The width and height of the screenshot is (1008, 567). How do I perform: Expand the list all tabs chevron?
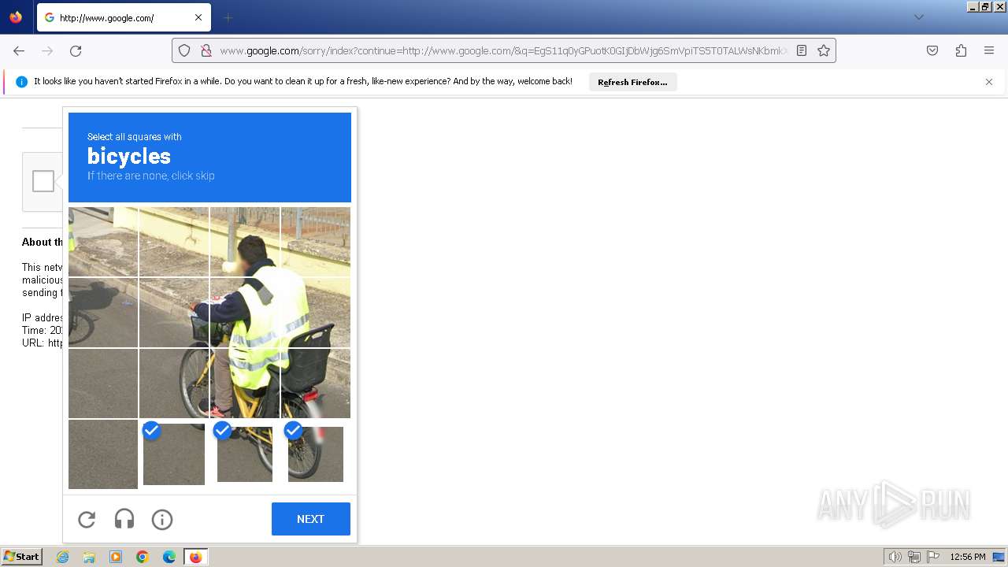coord(918,17)
